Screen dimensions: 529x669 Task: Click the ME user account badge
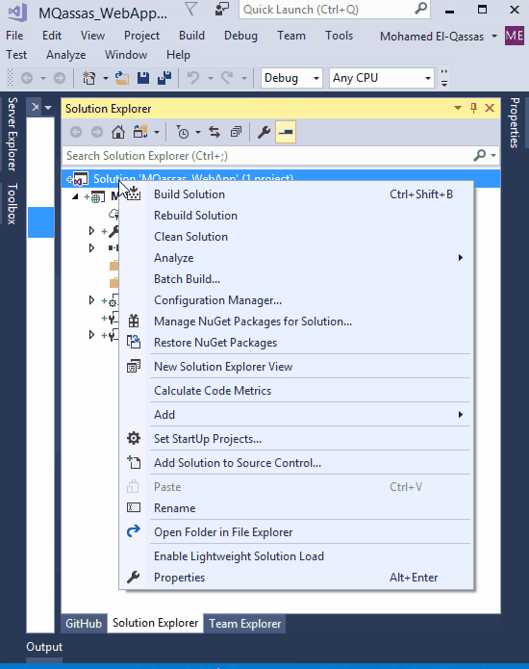[x=515, y=36]
